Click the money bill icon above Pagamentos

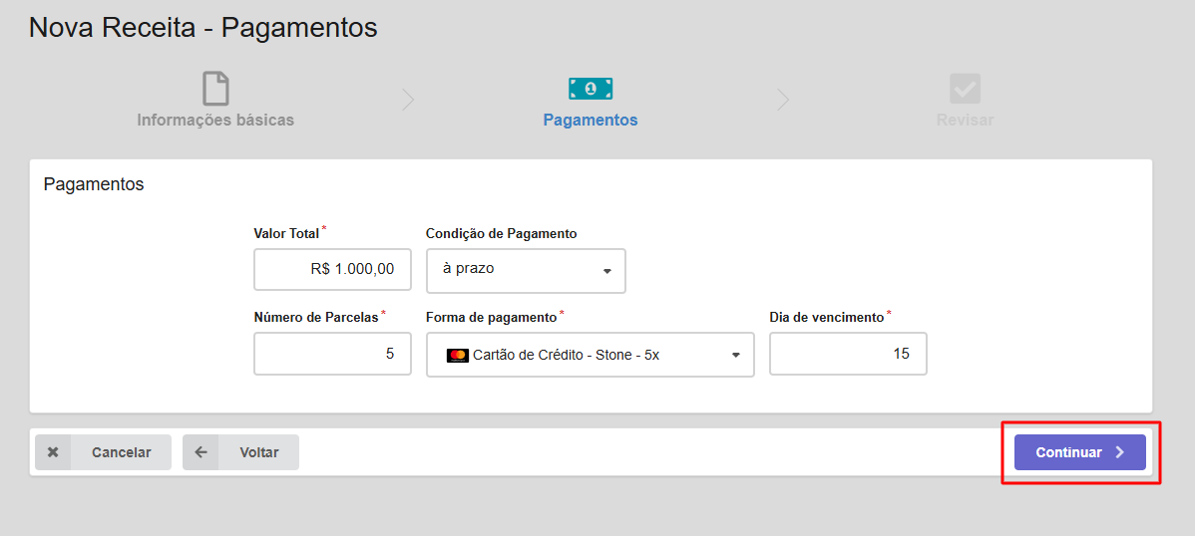591,89
